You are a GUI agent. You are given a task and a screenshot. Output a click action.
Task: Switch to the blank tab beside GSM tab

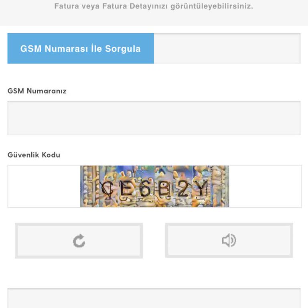click(227, 49)
